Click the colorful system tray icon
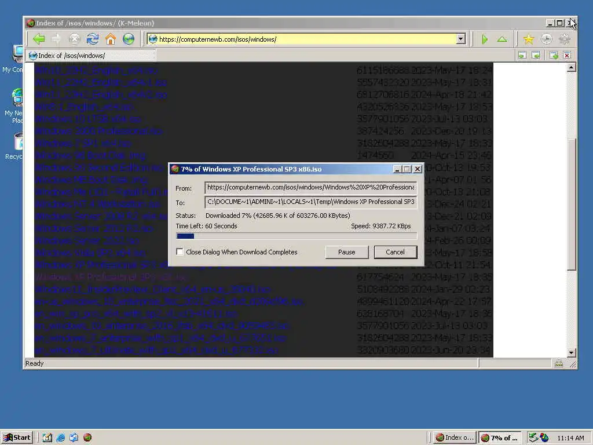 pos(544,437)
